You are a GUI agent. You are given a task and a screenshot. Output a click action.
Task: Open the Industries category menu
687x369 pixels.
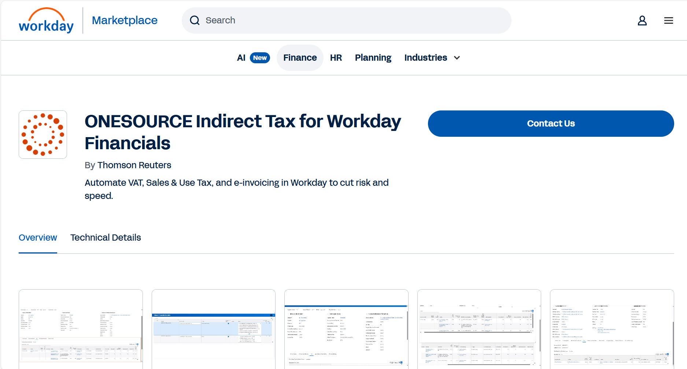(x=426, y=57)
